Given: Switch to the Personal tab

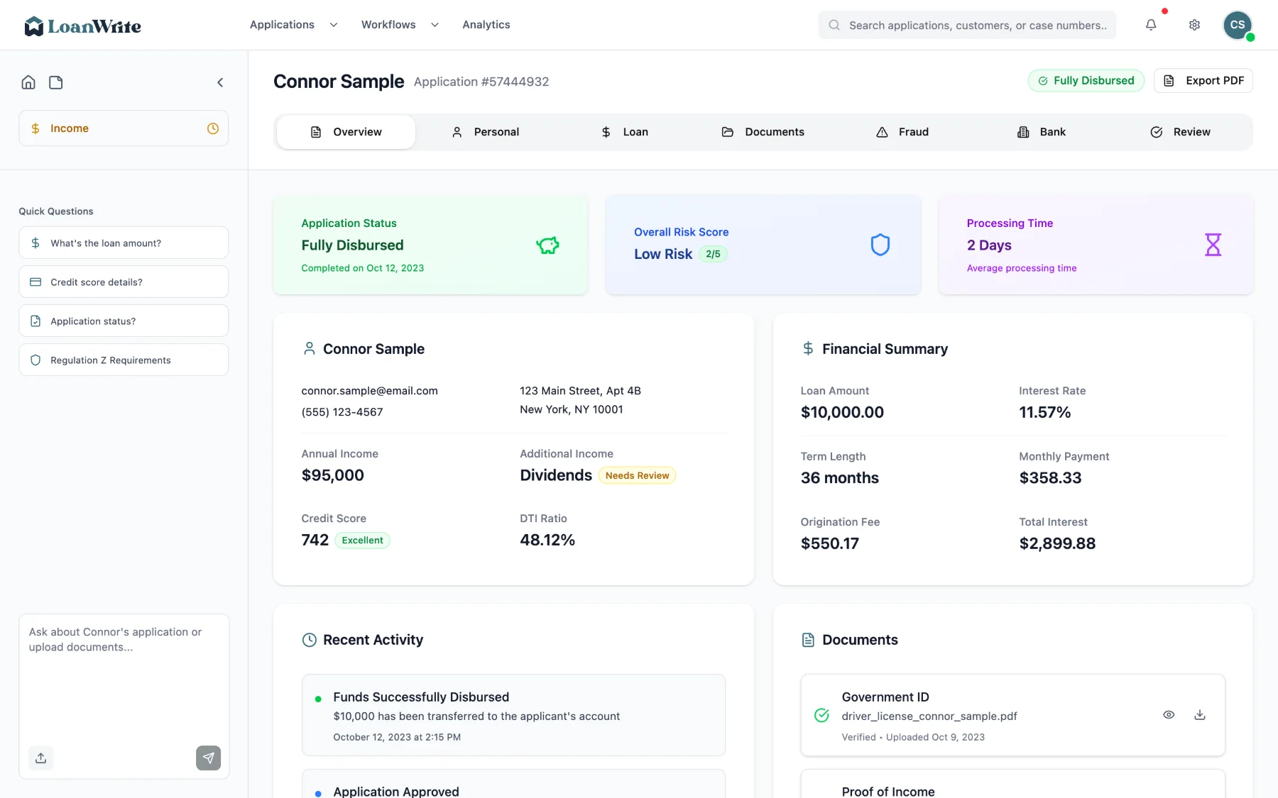Looking at the screenshot, I should point(486,132).
